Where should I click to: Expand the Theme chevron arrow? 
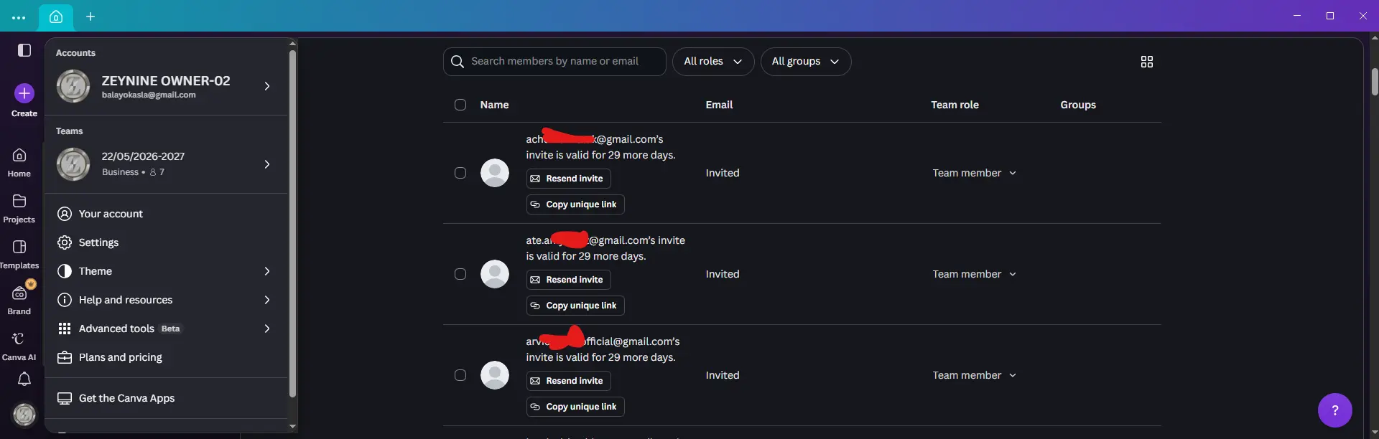tap(267, 271)
